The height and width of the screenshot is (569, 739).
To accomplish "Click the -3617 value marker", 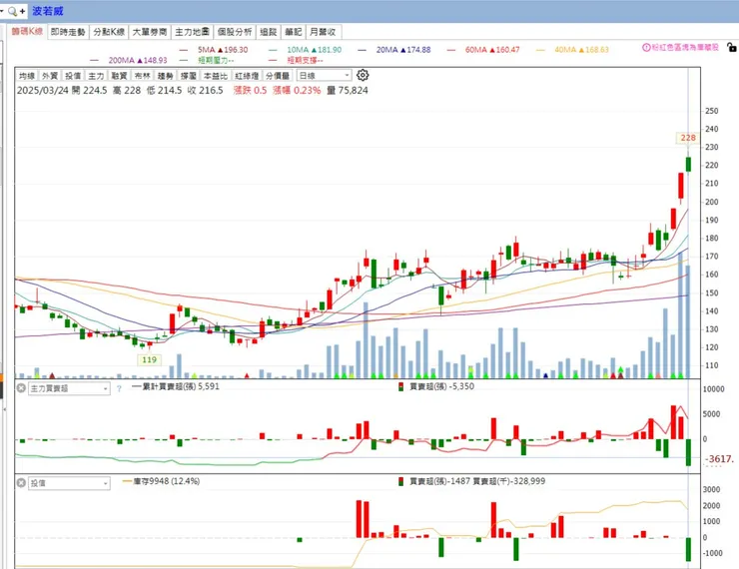I will click(720, 459).
